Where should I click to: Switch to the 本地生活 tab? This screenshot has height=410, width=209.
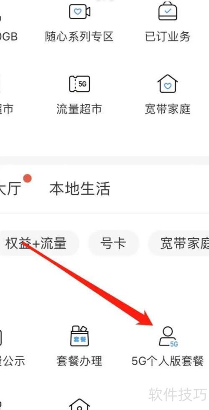pyautogui.click(x=80, y=188)
